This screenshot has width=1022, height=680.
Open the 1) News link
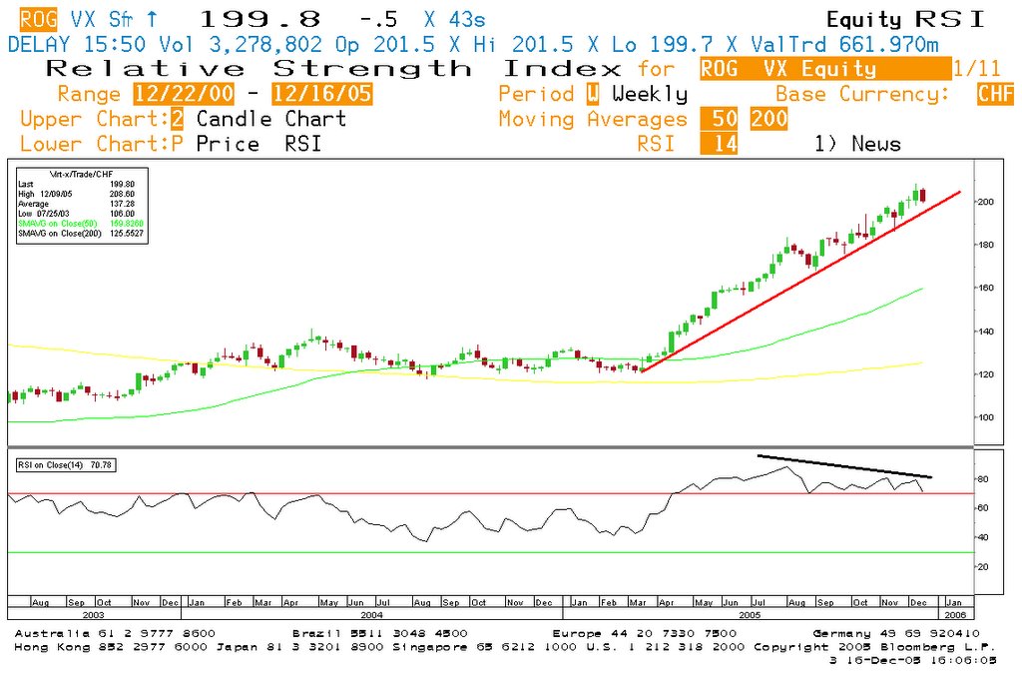click(x=857, y=144)
